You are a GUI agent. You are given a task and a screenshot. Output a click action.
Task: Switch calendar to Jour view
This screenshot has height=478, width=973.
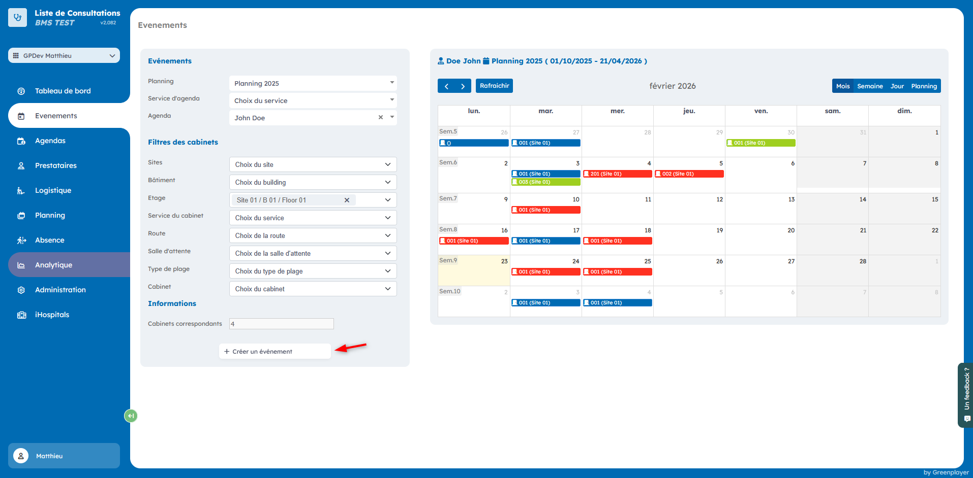click(x=897, y=86)
